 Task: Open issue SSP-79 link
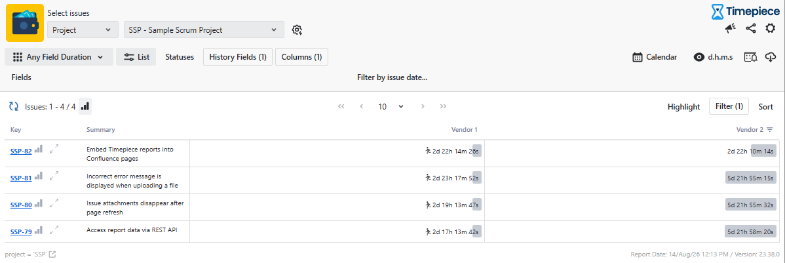tap(21, 232)
